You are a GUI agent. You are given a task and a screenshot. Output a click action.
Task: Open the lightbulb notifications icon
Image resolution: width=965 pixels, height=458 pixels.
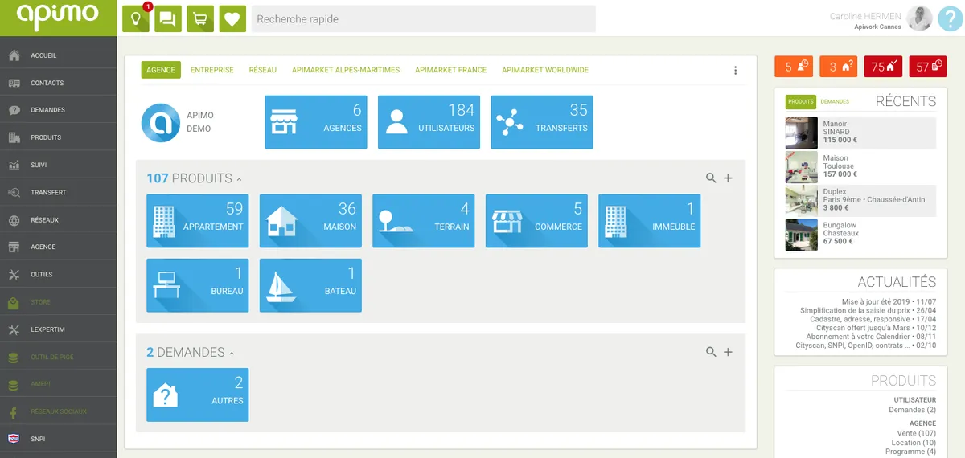click(136, 19)
